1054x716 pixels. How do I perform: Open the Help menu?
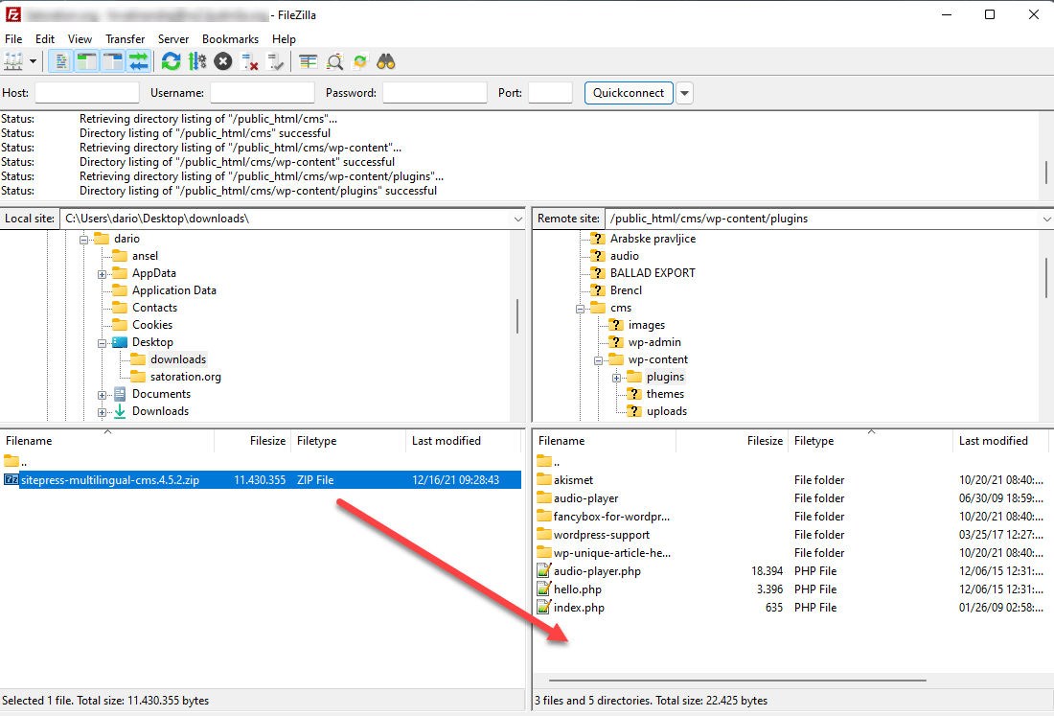point(285,39)
